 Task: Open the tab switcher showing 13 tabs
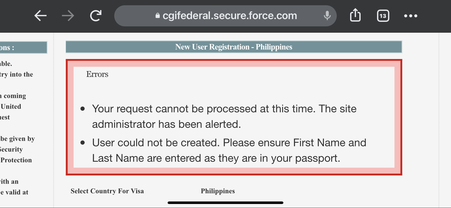click(383, 16)
